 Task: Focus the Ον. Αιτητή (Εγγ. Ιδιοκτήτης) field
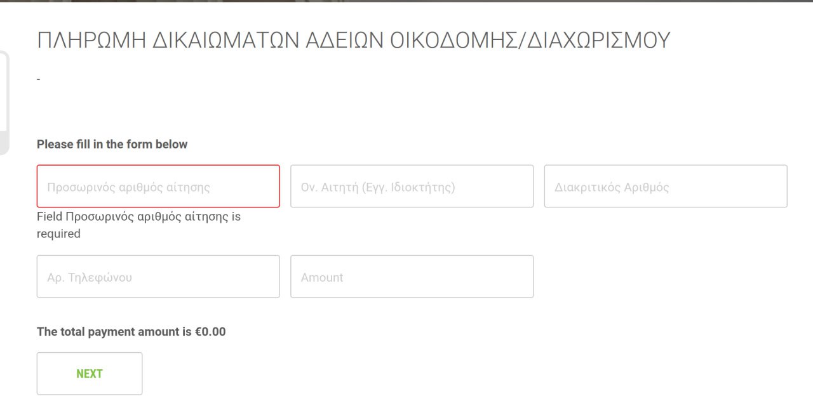pos(412,187)
